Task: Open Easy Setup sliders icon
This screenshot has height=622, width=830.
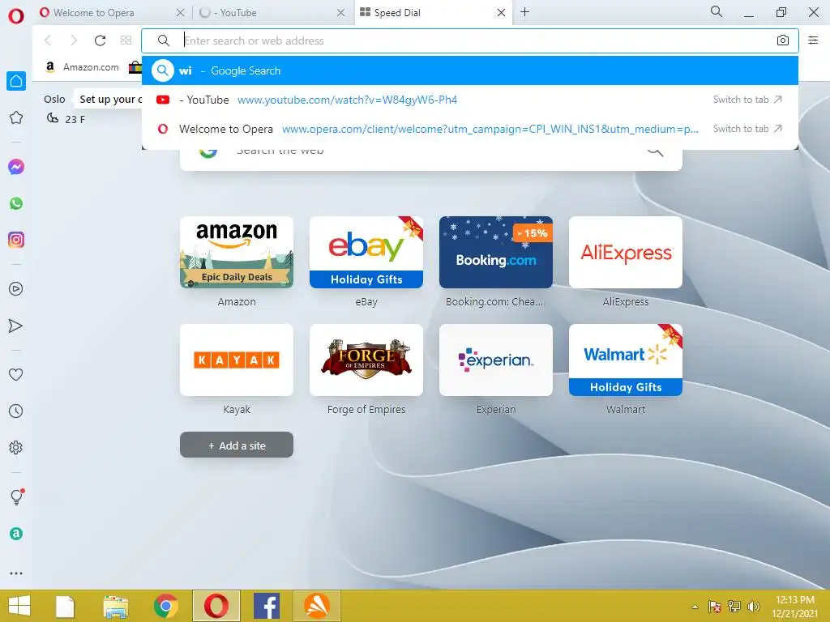Action: 813,40
